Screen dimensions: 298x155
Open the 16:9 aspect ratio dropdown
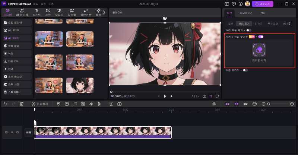click(195, 96)
